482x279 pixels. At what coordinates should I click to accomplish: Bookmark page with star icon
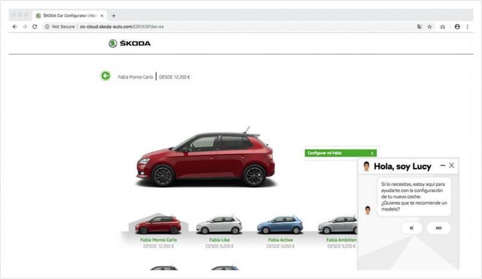[430, 27]
